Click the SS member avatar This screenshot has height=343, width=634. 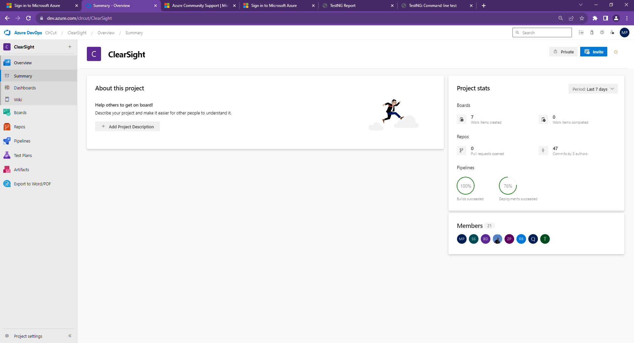[x=474, y=239]
